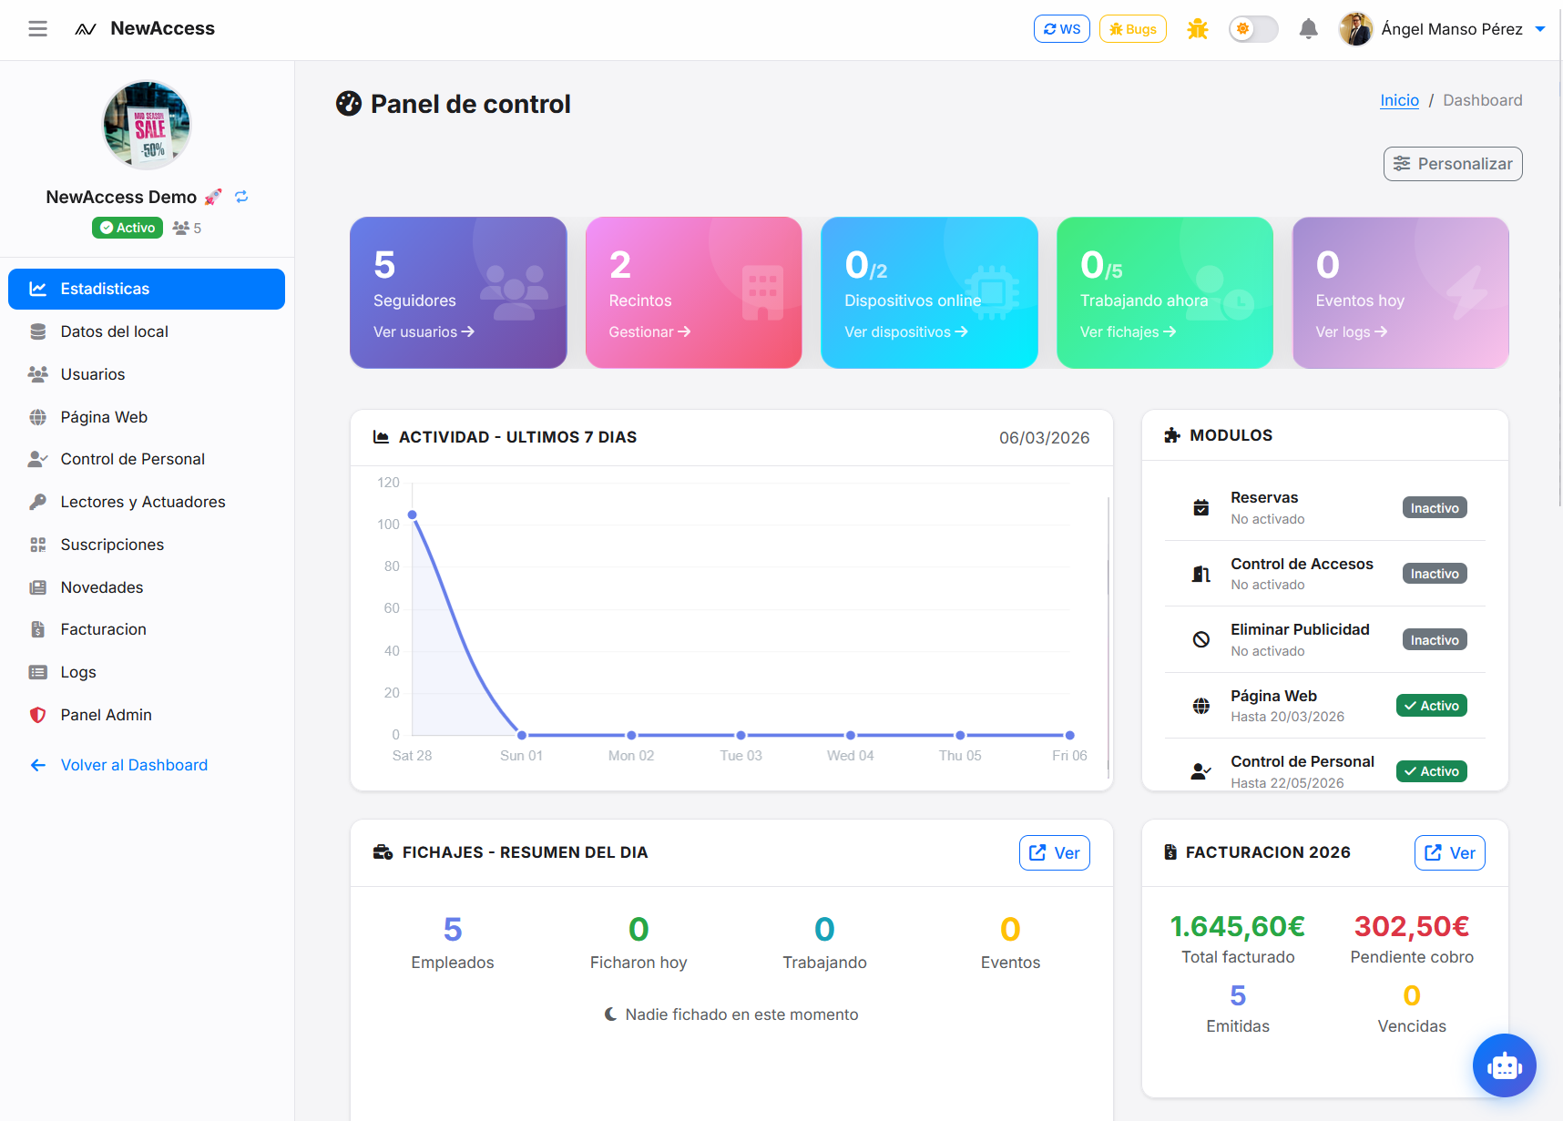
Task: Select Estadisticas in the sidebar
Action: (x=147, y=289)
